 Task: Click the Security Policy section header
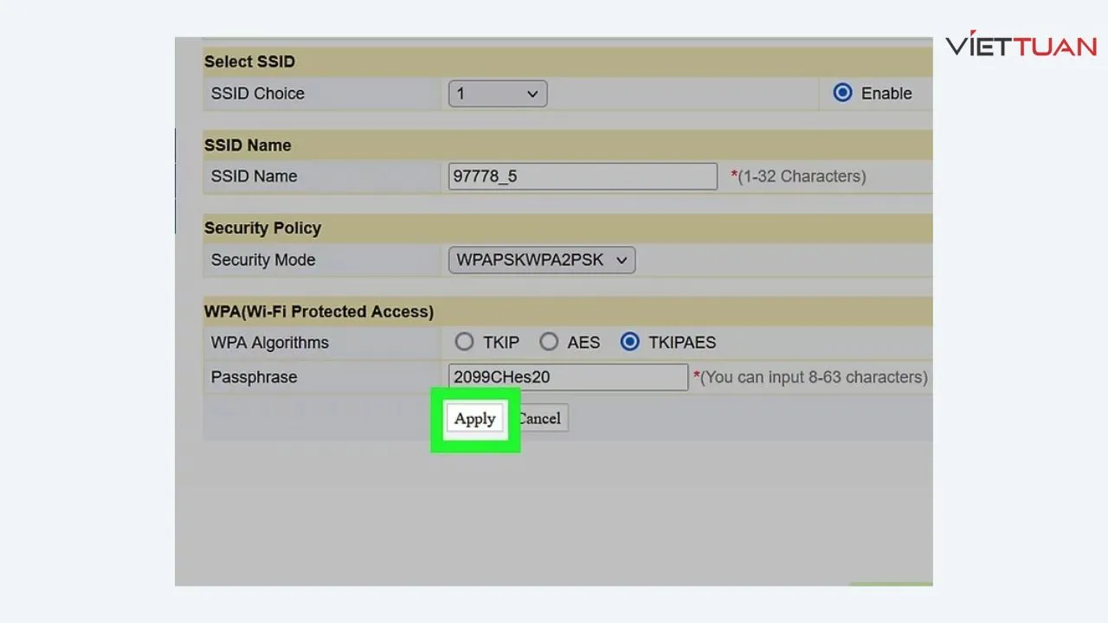coord(262,228)
